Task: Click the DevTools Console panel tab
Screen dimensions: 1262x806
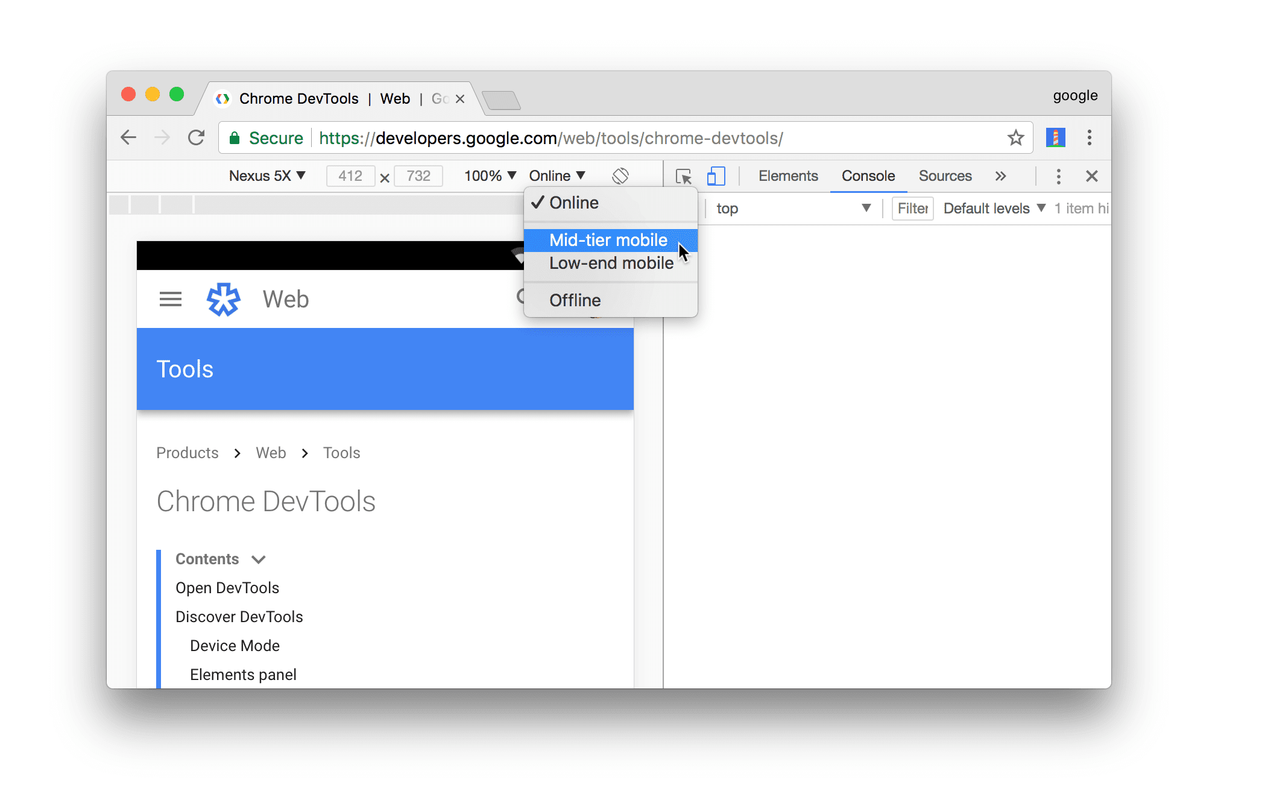Action: point(868,176)
